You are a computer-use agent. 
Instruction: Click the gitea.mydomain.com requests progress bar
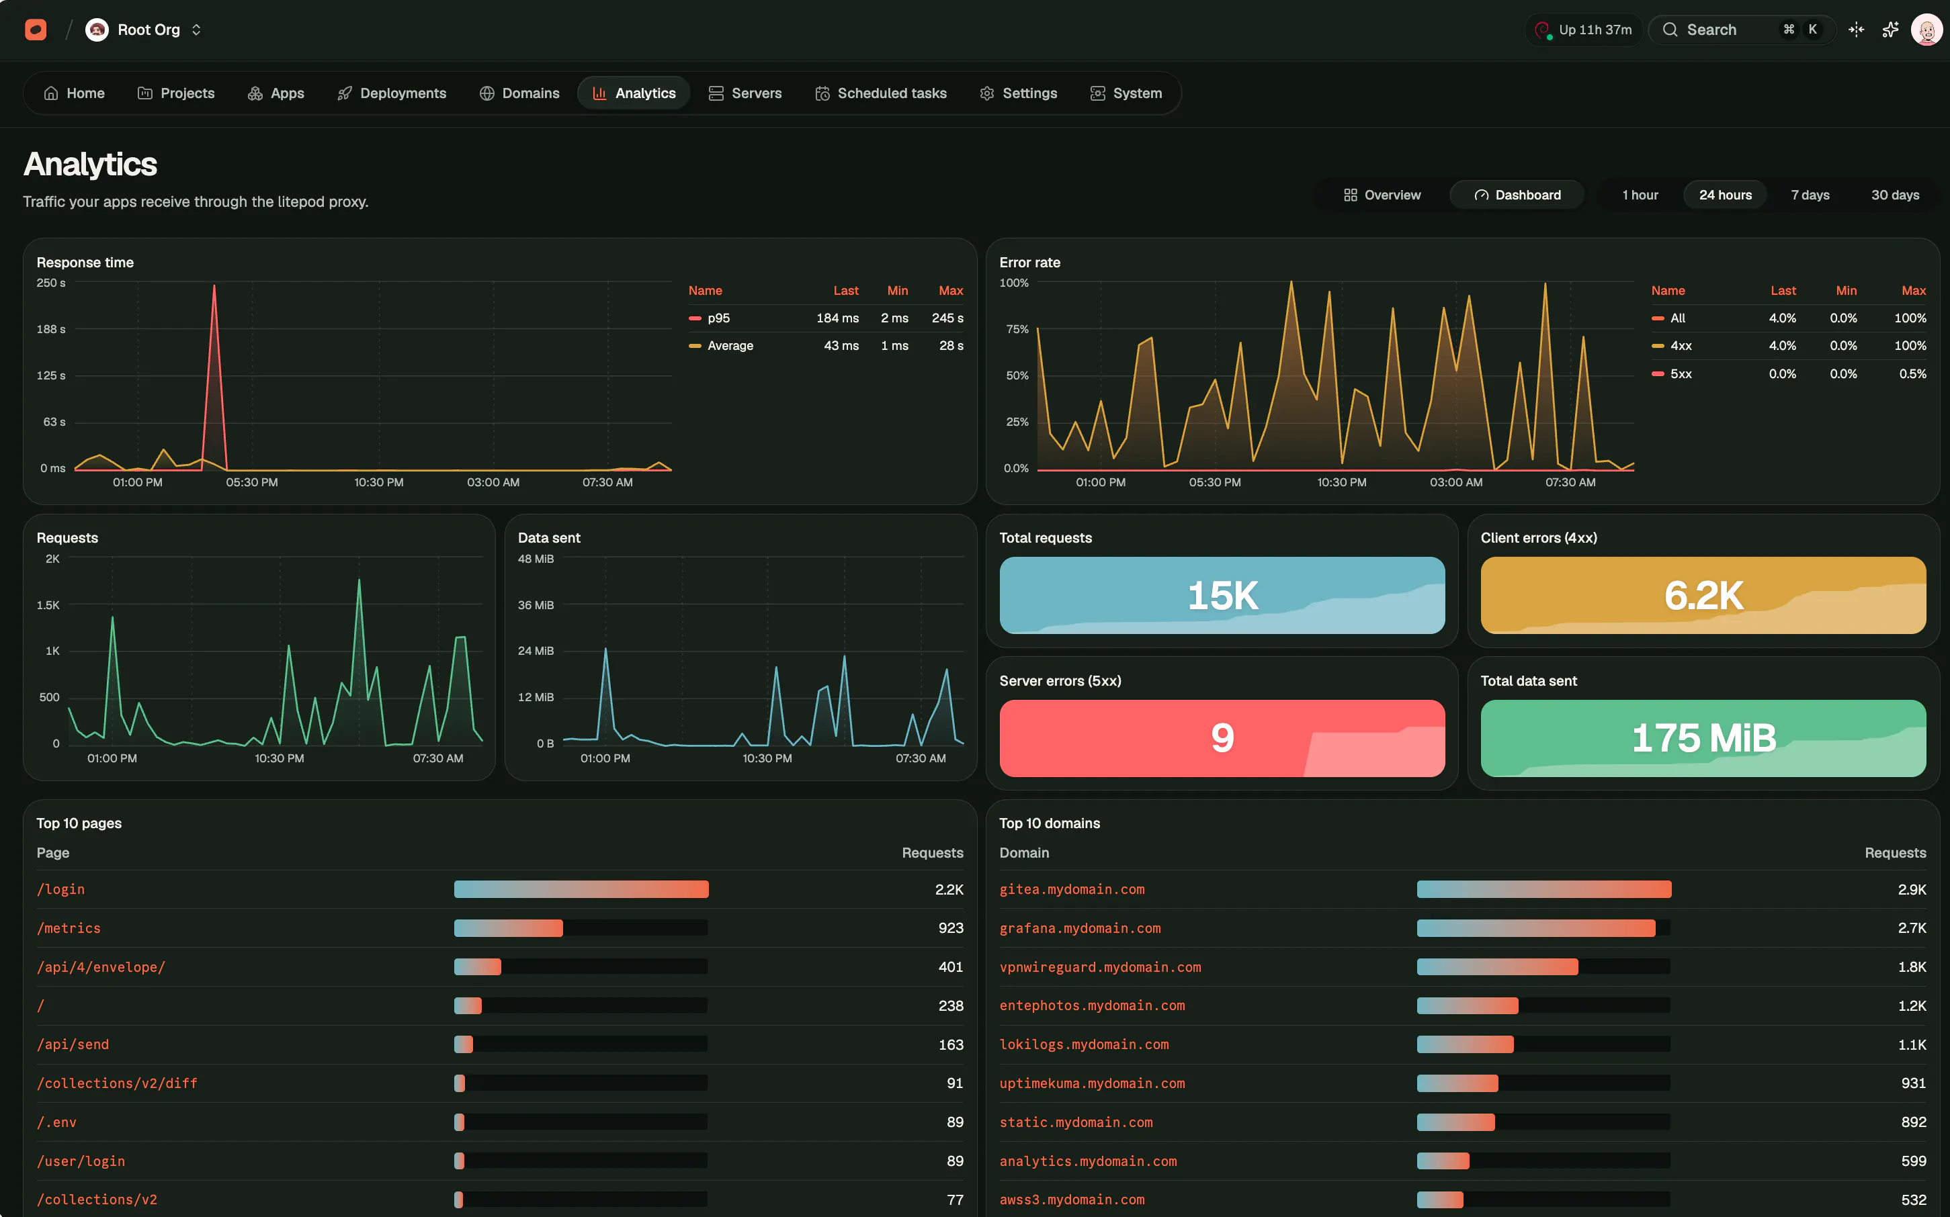tap(1543, 889)
